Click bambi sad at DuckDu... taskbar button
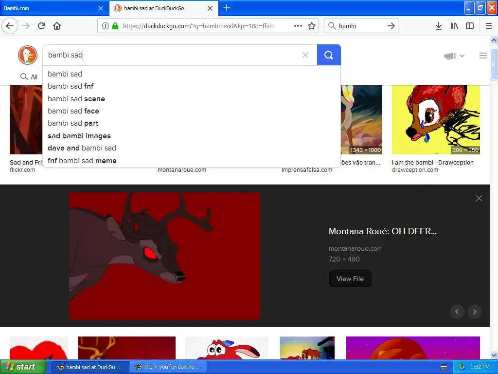 pyautogui.click(x=90, y=367)
